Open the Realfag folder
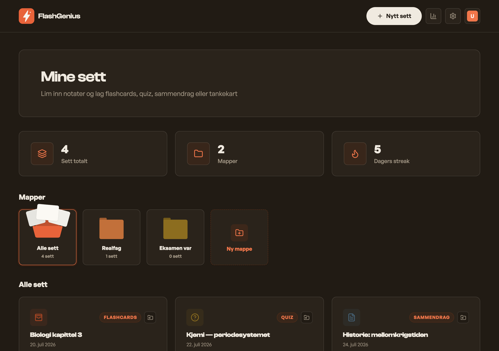Screen dimensions: 499x351 pos(111,237)
